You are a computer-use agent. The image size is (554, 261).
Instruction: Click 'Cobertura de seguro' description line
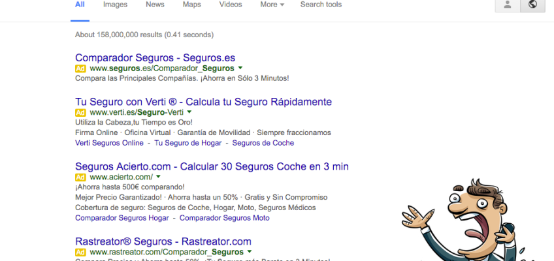(195, 207)
